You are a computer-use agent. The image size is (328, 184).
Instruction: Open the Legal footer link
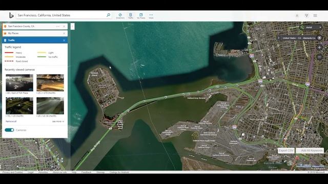pyautogui.click(x=31, y=172)
